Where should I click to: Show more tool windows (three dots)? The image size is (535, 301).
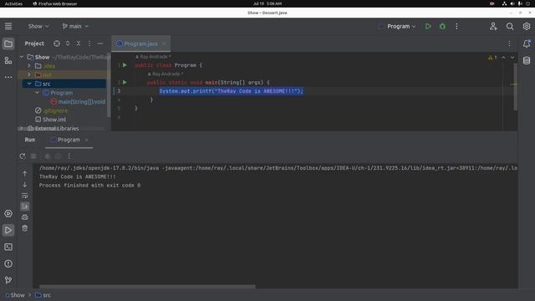(x=8, y=78)
